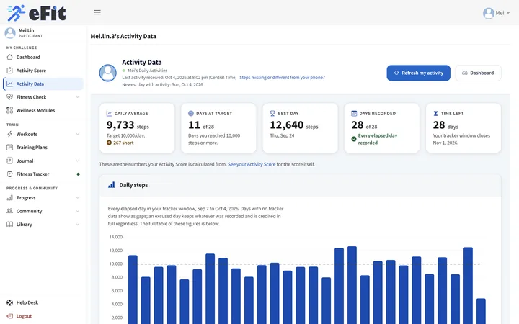Click Daily Average line-chart icon

click(110, 114)
